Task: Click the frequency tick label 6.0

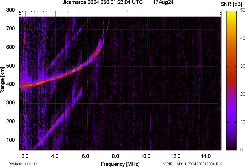Action: 85,156
